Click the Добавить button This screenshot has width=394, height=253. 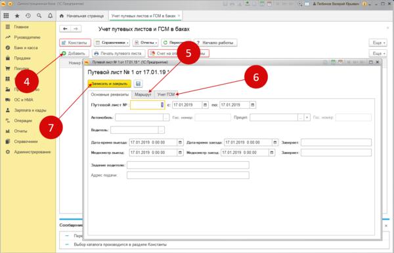point(74,53)
